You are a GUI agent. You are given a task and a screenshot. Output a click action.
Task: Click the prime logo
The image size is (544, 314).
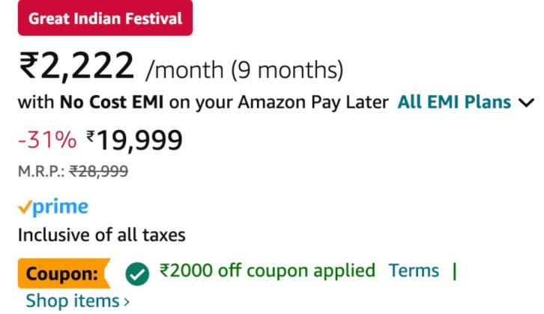pyautogui.click(x=53, y=207)
